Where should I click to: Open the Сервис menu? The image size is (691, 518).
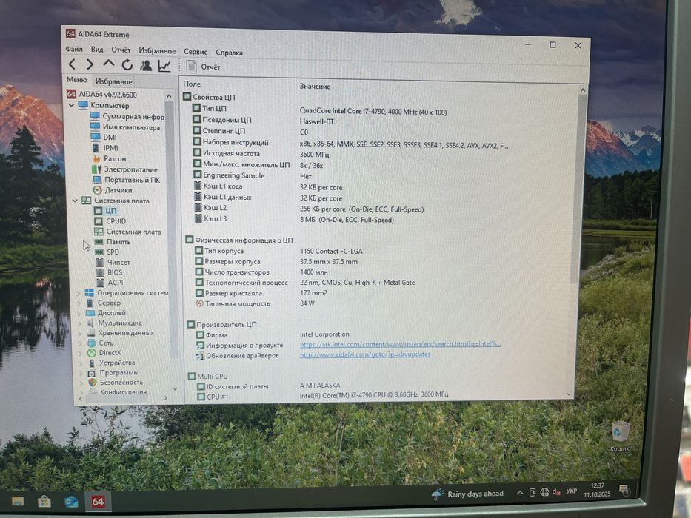tap(196, 52)
